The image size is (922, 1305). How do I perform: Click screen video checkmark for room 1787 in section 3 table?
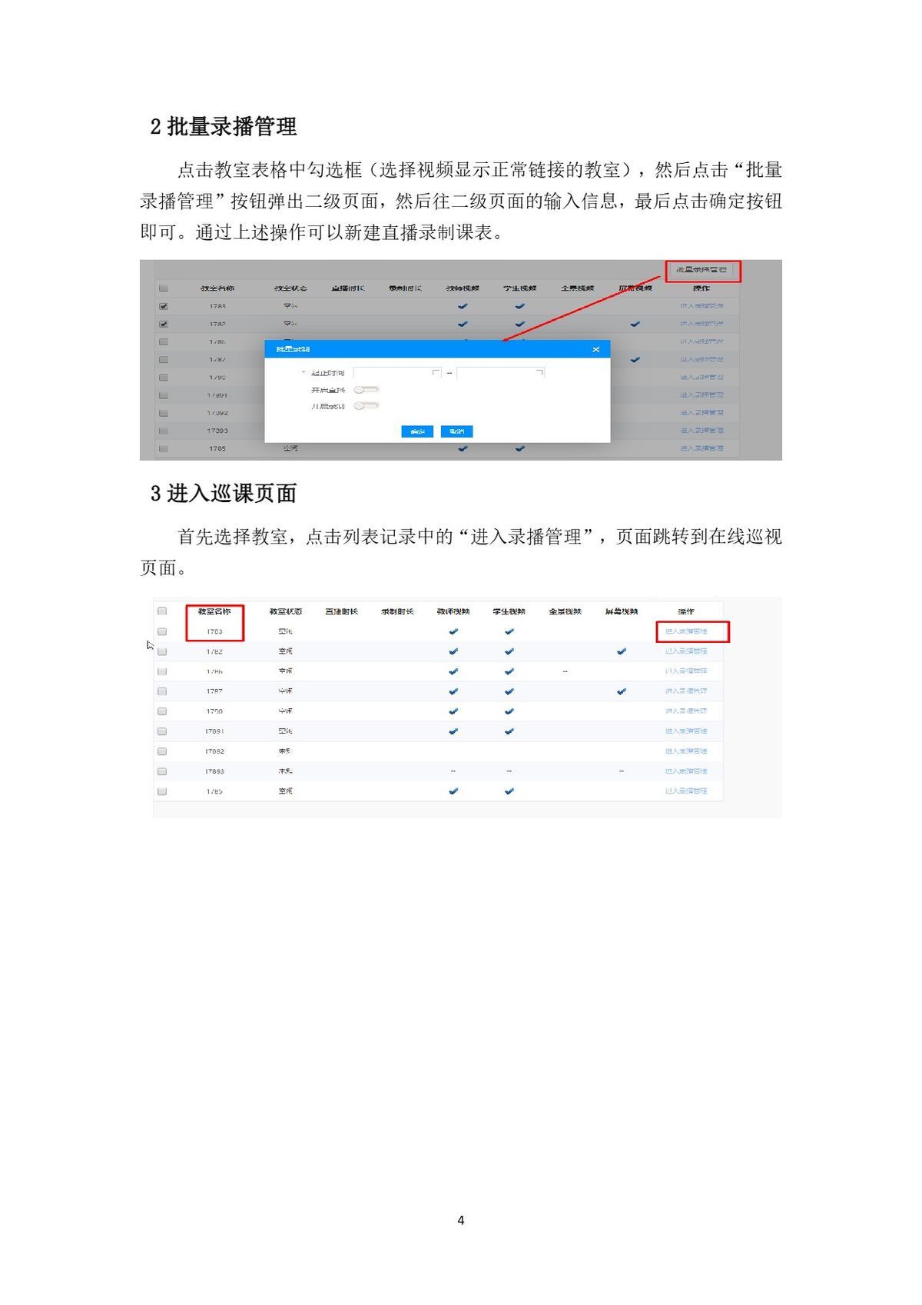click(x=622, y=691)
